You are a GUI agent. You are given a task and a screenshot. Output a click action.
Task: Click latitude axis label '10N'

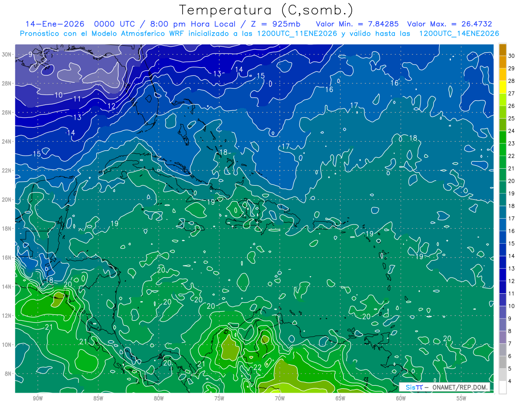tap(7, 345)
